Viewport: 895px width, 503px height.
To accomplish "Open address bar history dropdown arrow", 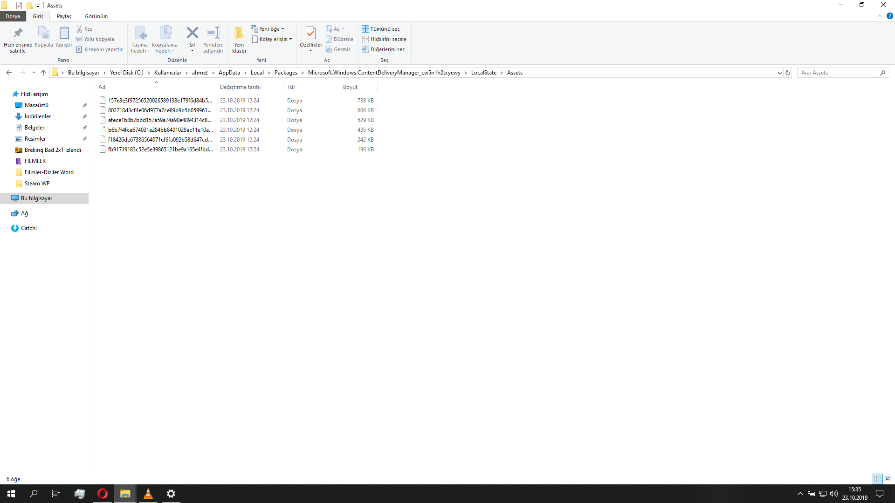I will coord(779,73).
